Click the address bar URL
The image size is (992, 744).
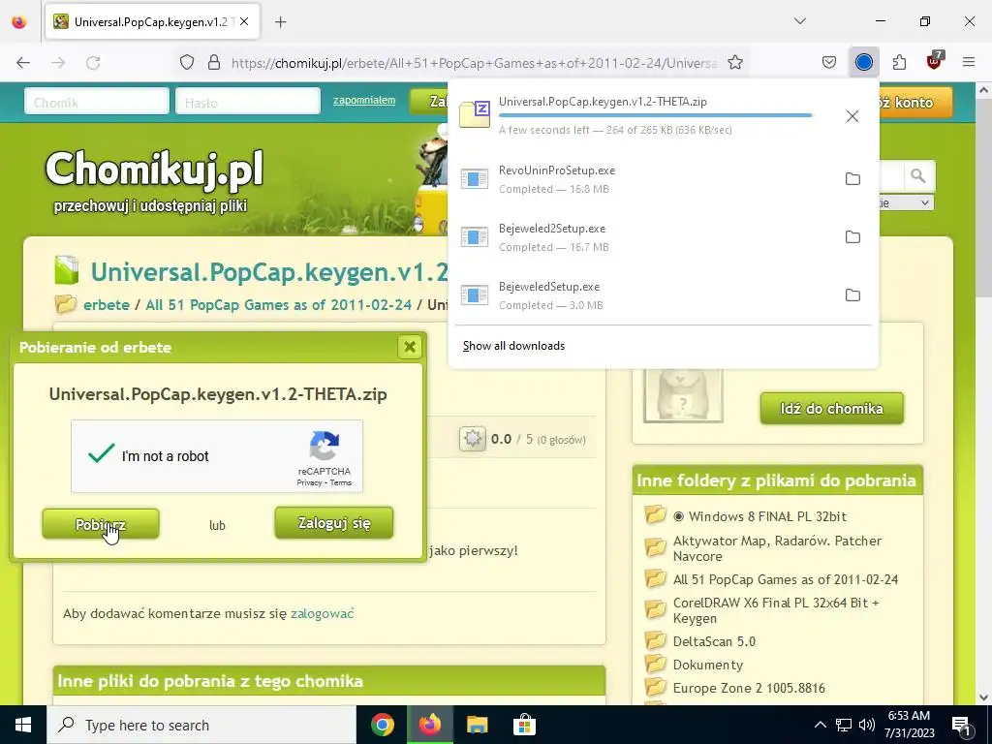click(x=473, y=63)
